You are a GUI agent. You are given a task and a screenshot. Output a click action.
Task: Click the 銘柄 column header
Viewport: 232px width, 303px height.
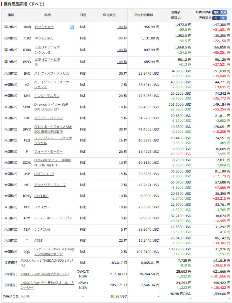point(47,15)
